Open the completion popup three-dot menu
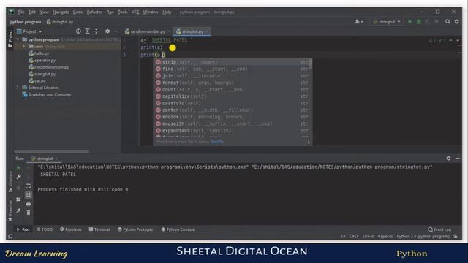Image resolution: width=468 pixels, height=263 pixels. pos(309,142)
